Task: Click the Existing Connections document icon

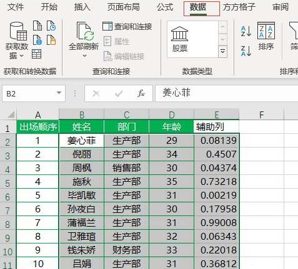Action: click(x=51, y=40)
